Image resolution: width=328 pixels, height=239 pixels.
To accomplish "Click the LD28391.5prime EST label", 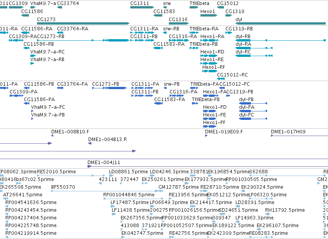I will (x=255, y=202).
